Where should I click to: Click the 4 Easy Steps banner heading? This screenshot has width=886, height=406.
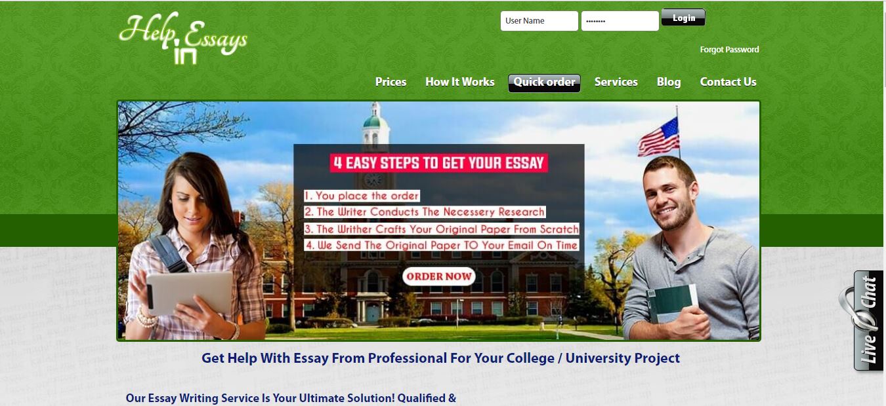coord(438,162)
